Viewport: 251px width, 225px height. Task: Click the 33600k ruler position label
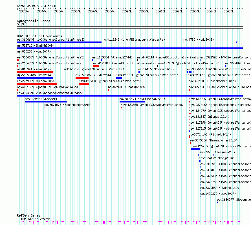[x=144, y=11]
